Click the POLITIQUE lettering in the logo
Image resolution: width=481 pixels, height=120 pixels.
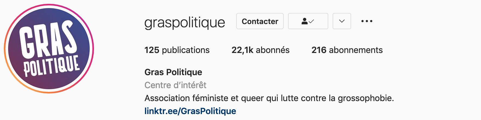point(52,66)
